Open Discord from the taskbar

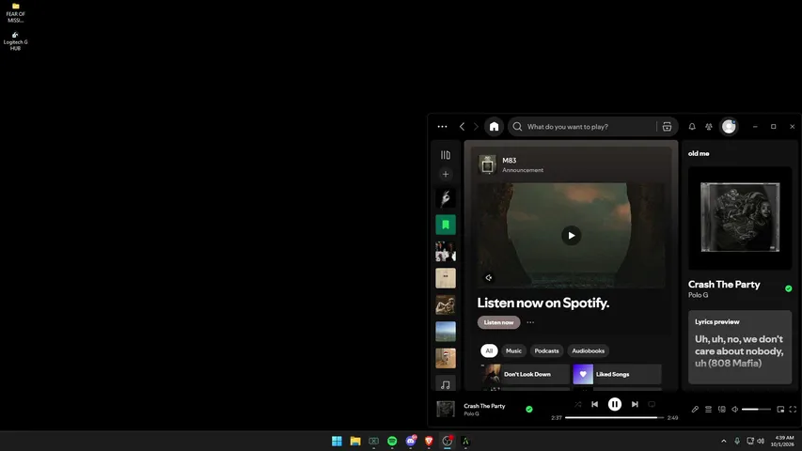(410, 441)
